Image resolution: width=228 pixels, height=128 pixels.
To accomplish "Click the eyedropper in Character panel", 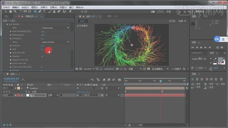I will (215, 59).
